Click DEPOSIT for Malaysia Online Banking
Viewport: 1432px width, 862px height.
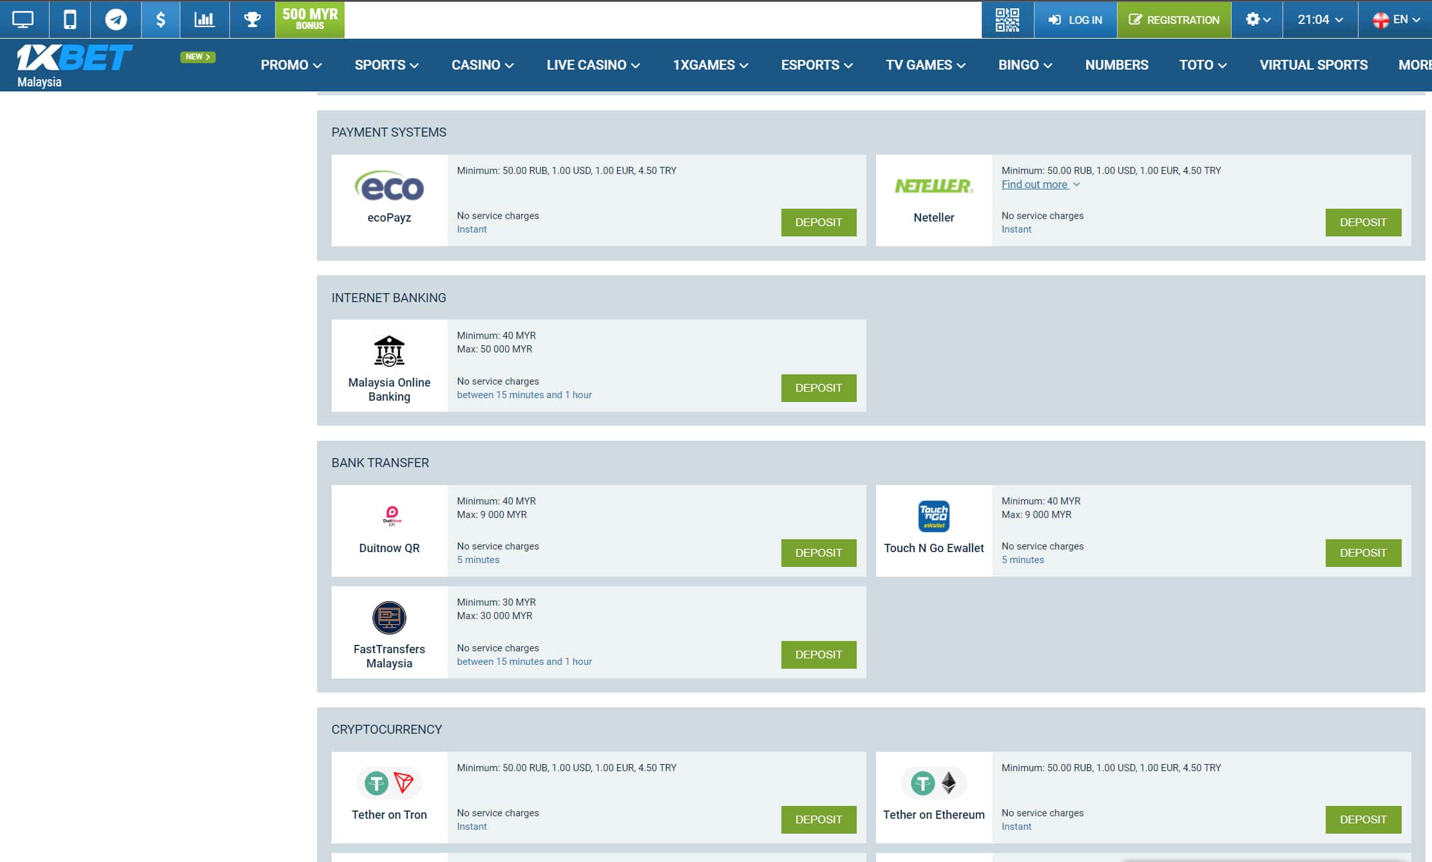click(x=819, y=388)
